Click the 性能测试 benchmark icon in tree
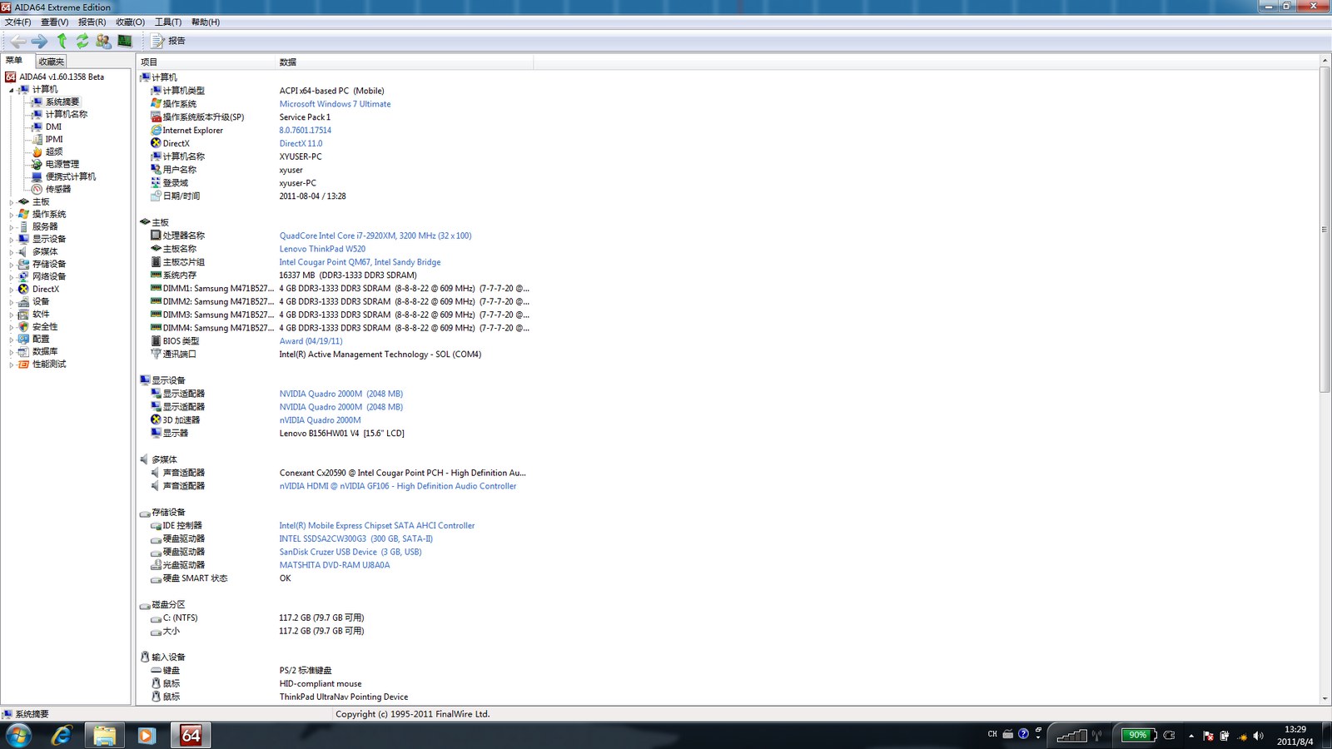The width and height of the screenshot is (1332, 749). [x=23, y=365]
